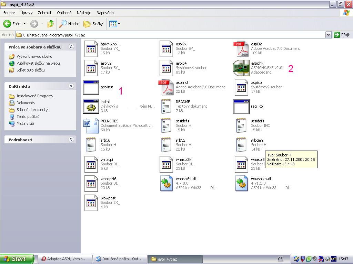The height and width of the screenshot is (264, 353).
Task: Open the aspiinst PDF document icon
Action: coord(166,87)
